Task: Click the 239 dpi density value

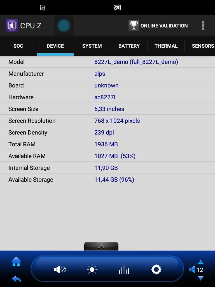Action: (104, 133)
